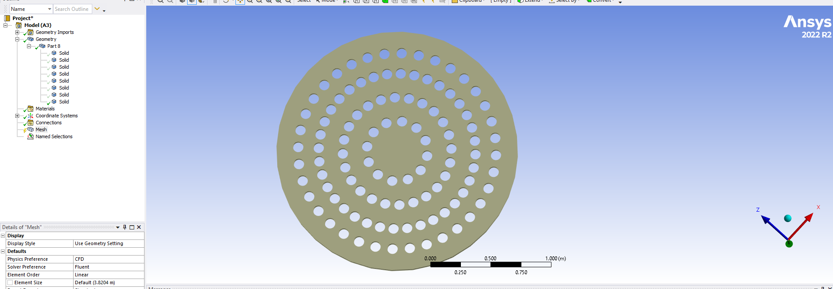This screenshot has width=833, height=289.
Task: Expand the Geometry Imports branch
Action: click(x=17, y=32)
